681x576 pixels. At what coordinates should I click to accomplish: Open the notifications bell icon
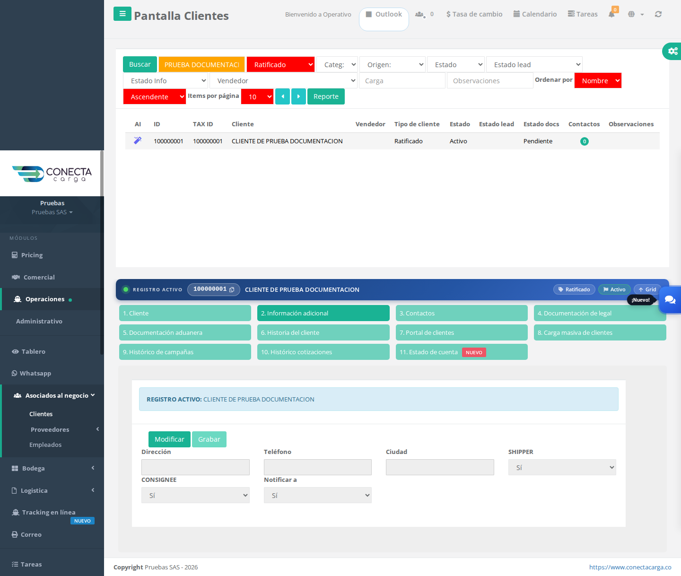pos(612,14)
